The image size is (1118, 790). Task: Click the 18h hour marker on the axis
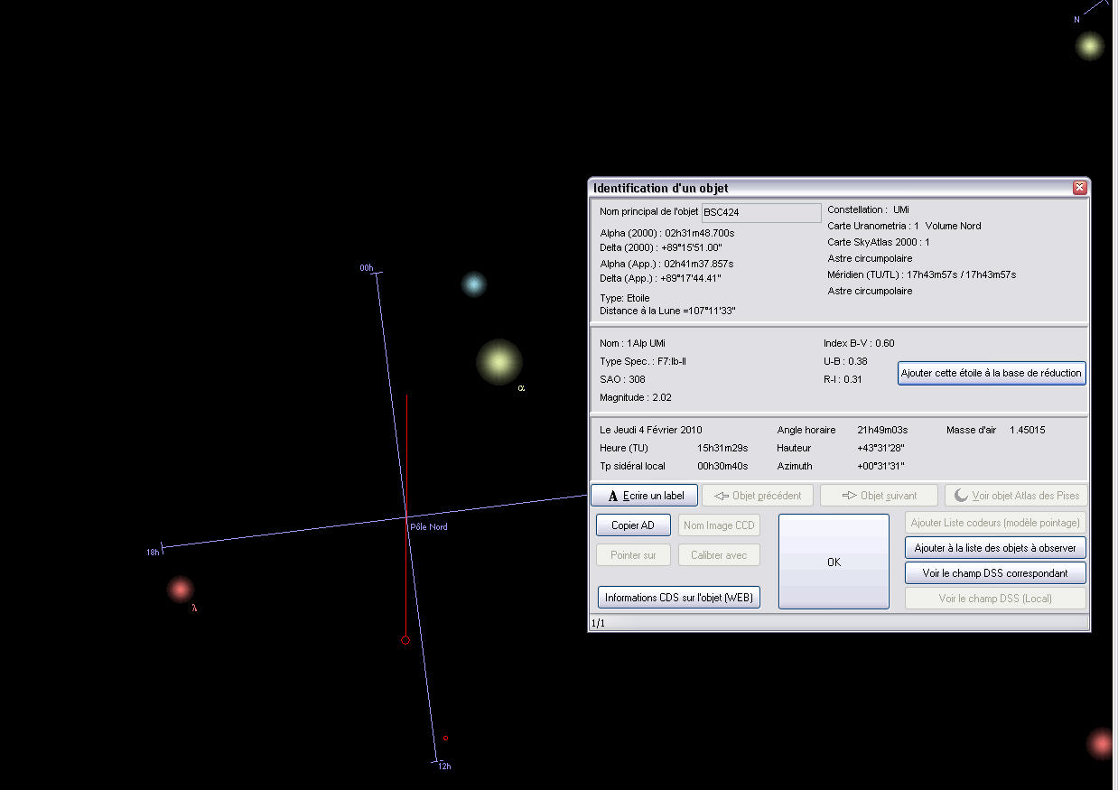[153, 552]
